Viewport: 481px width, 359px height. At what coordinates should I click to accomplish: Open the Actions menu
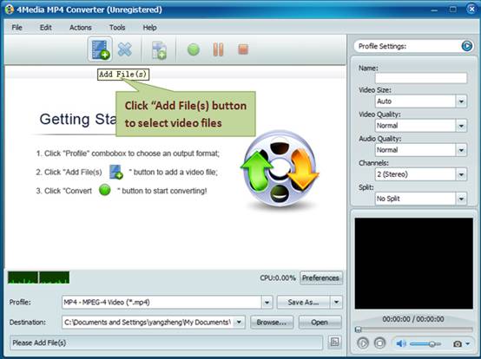pyautogui.click(x=81, y=28)
